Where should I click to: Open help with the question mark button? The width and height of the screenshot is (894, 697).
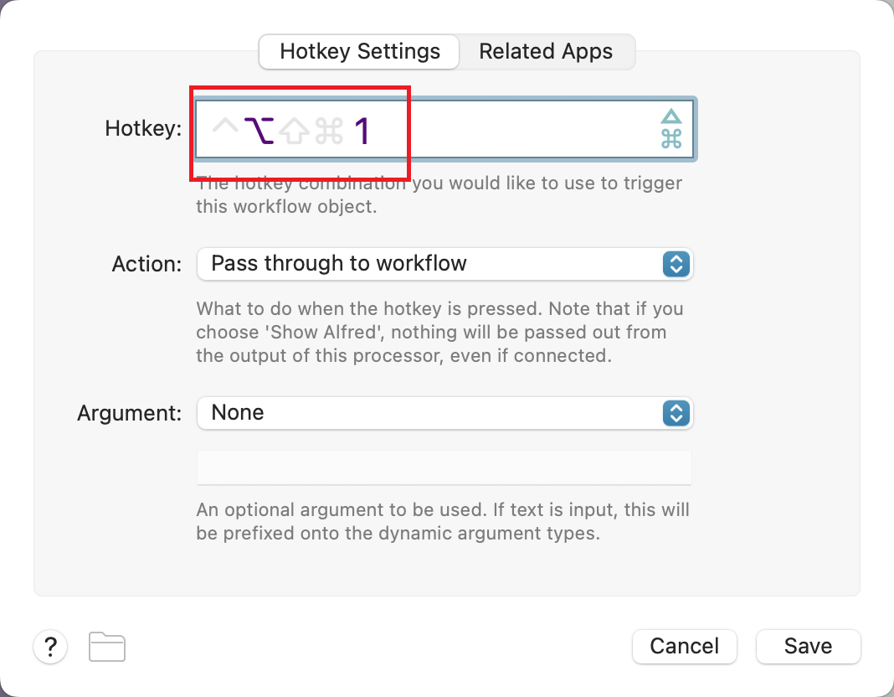50,647
